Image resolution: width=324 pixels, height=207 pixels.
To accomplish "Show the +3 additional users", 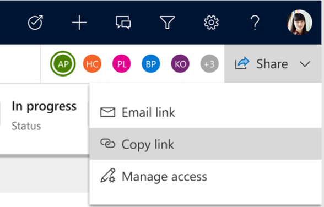I will point(209,64).
